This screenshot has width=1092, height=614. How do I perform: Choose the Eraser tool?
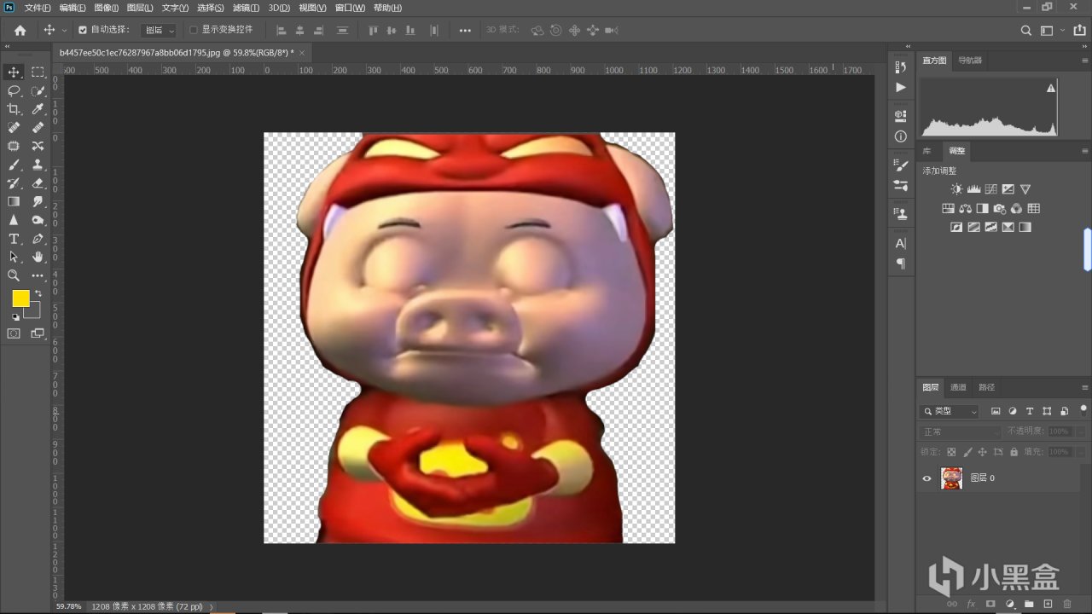point(38,183)
